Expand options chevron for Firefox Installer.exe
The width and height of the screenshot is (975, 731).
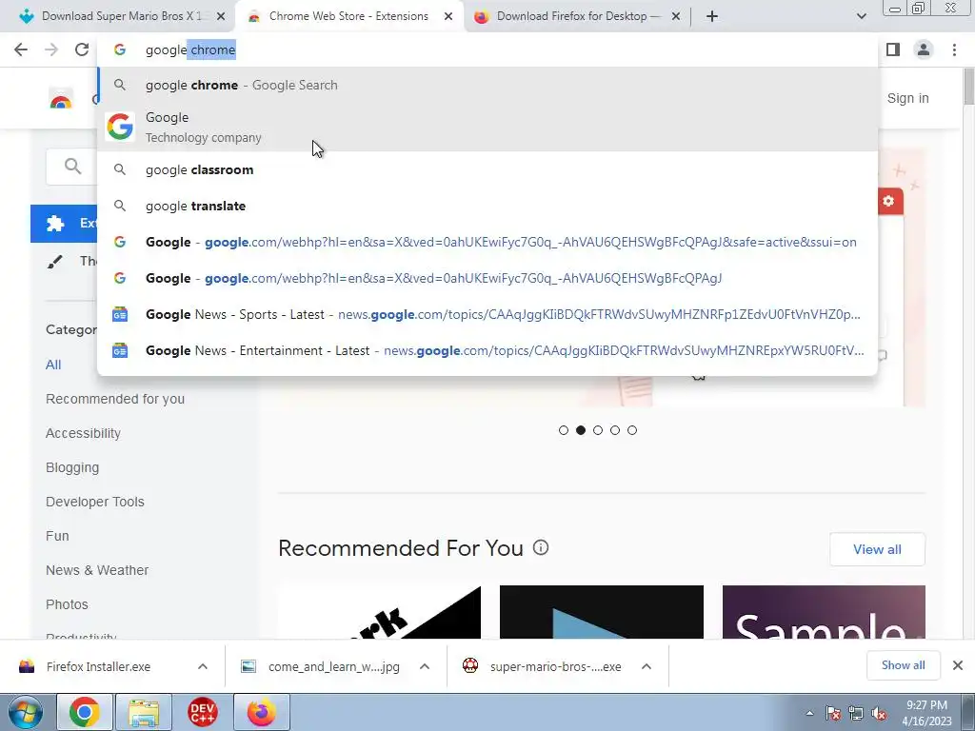pyautogui.click(x=203, y=666)
